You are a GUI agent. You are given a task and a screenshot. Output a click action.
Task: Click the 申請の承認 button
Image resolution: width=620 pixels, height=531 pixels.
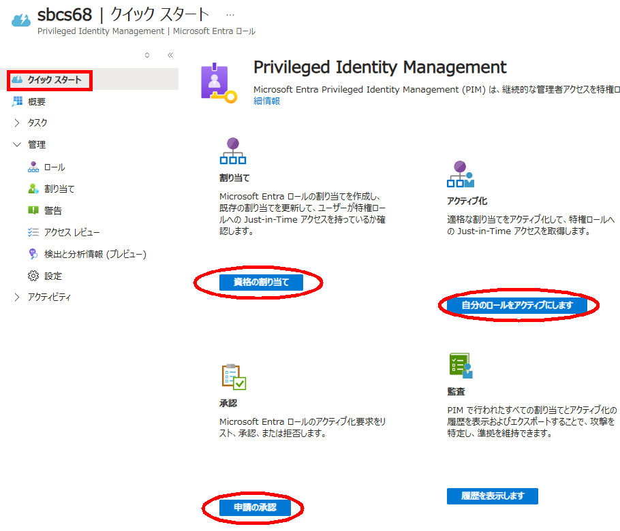tap(255, 507)
